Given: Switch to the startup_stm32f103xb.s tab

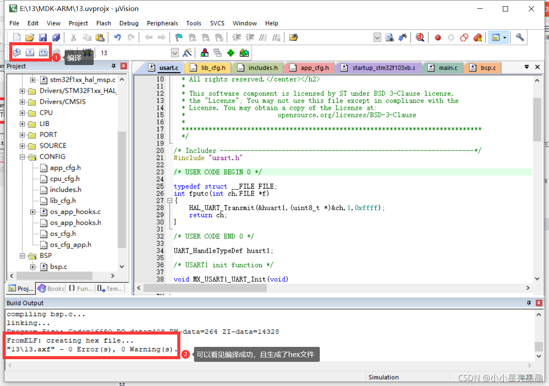Looking at the screenshot, I should pyautogui.click(x=378, y=68).
